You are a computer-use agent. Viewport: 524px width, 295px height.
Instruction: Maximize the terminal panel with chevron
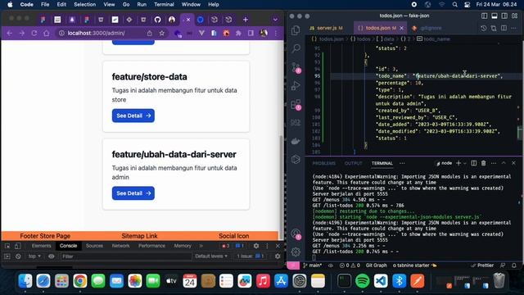point(504,163)
